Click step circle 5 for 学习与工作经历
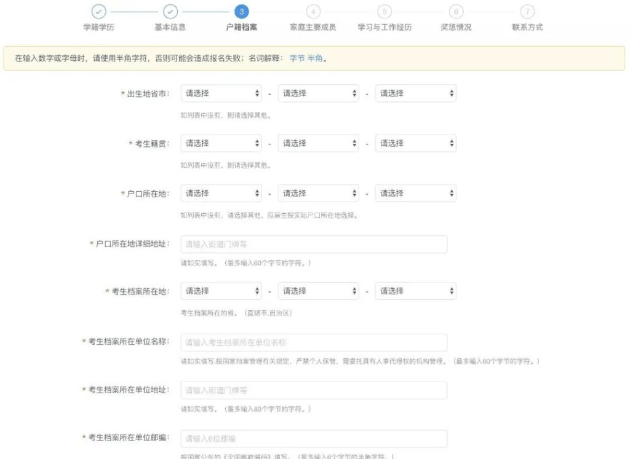 384,10
